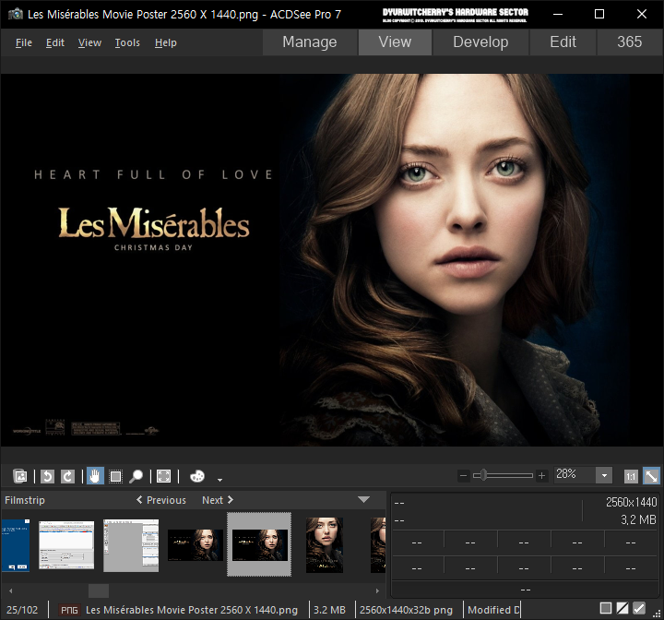Click the zoom out minus button

463,476
